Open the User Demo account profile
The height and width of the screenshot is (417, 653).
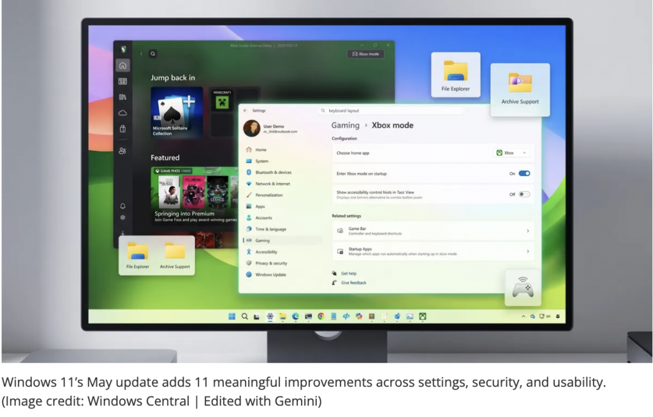270,128
